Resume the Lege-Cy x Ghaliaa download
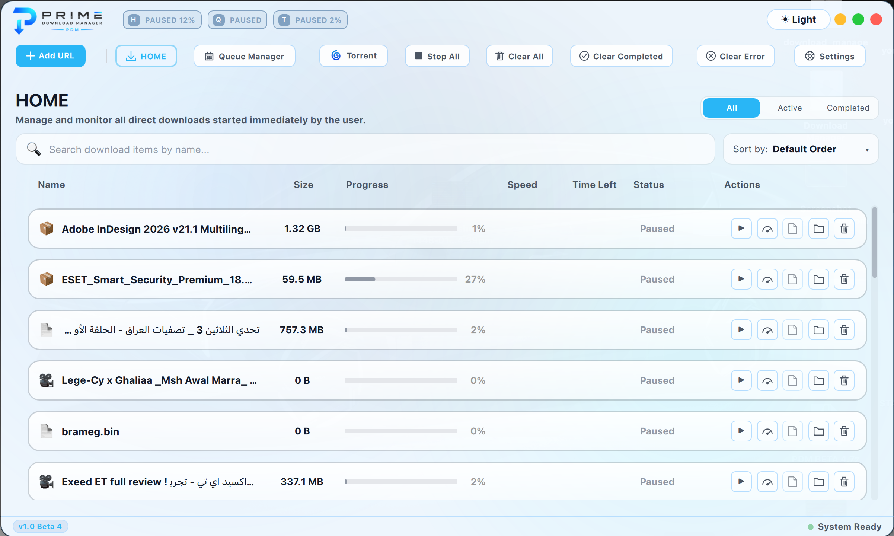The image size is (894, 536). tap(741, 380)
